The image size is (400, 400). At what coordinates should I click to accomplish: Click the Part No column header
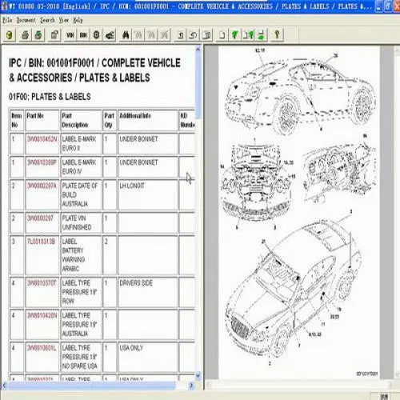[x=42, y=120]
